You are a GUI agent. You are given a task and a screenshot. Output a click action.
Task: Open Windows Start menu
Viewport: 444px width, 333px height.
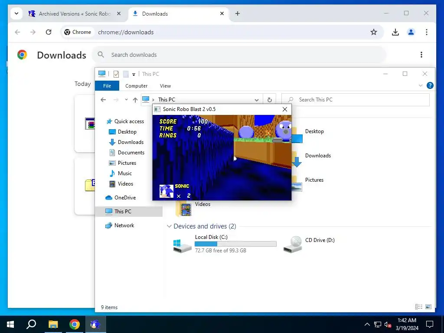coord(10,324)
